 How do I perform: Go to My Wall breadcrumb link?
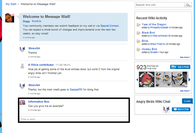pos(11,4)
